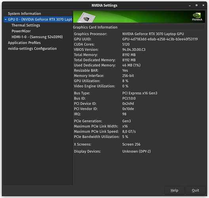
Task: Click the graphics card chip image in banner
Action: [87, 17]
